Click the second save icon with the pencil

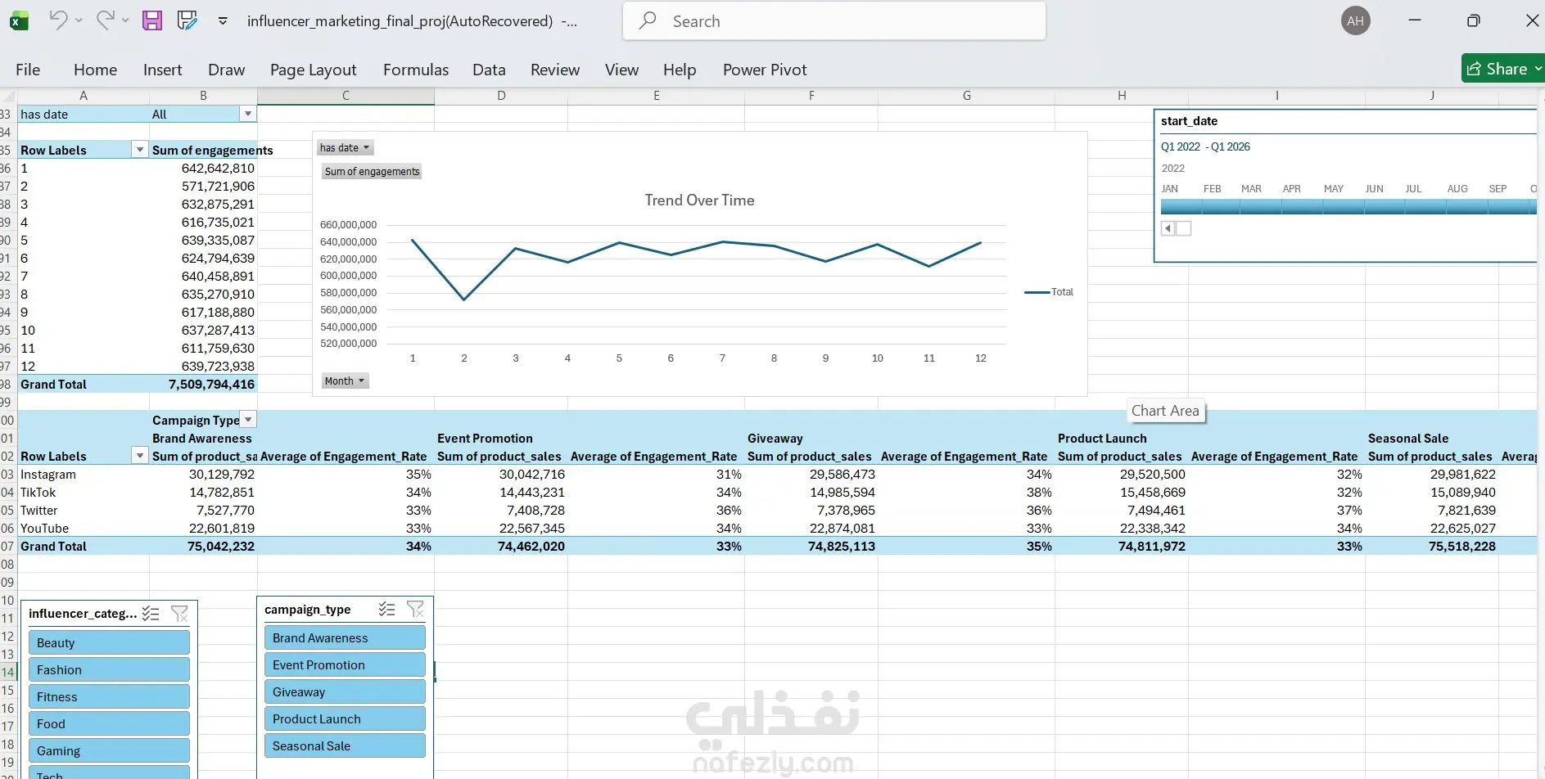(187, 20)
